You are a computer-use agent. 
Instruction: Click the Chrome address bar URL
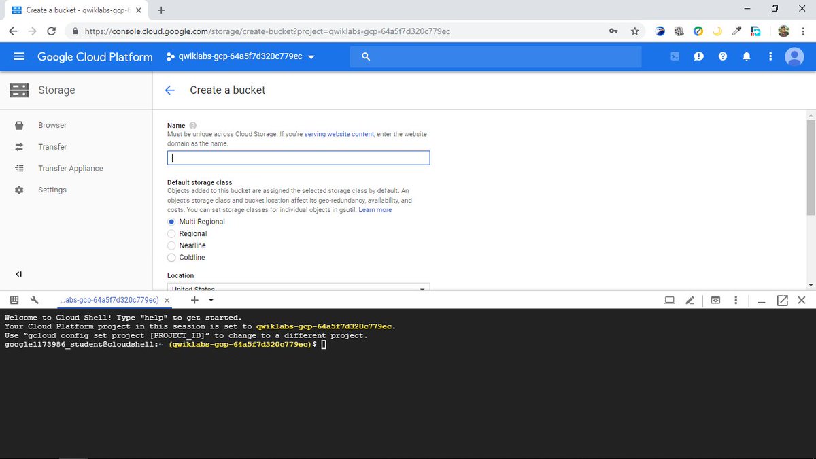(267, 31)
